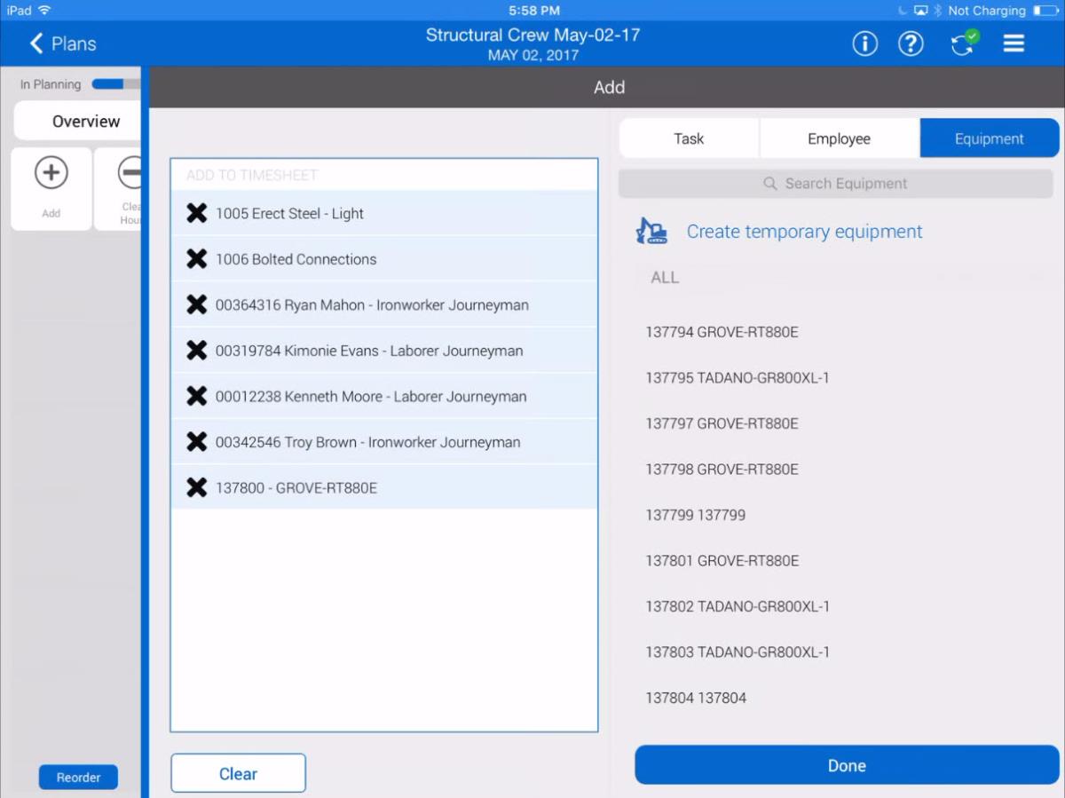1065x798 pixels.
Task: Go back to Plans
Action: pyautogui.click(x=63, y=43)
